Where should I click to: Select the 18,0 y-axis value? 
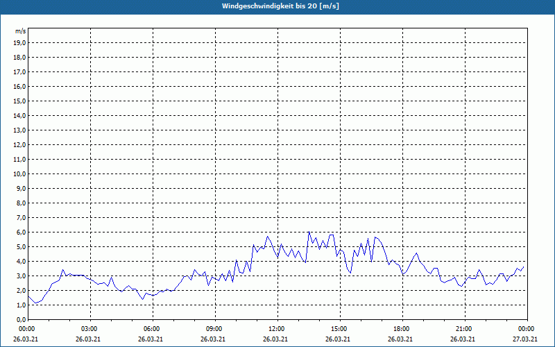[x=19, y=58]
